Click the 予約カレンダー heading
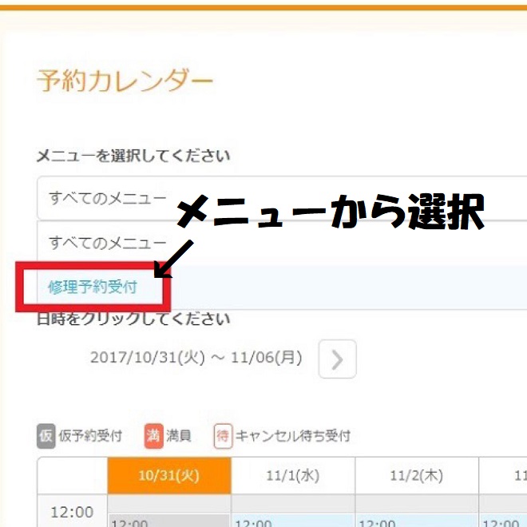This screenshot has width=527, height=527. pos(125,81)
